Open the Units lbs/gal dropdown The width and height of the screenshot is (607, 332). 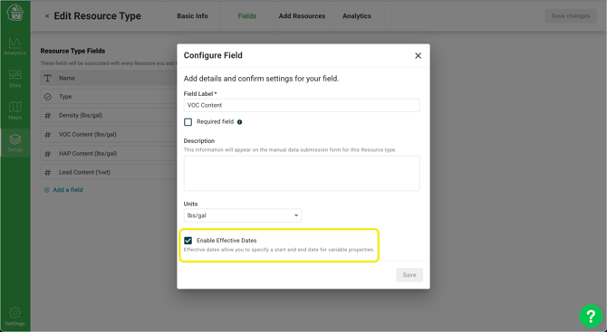tap(242, 215)
